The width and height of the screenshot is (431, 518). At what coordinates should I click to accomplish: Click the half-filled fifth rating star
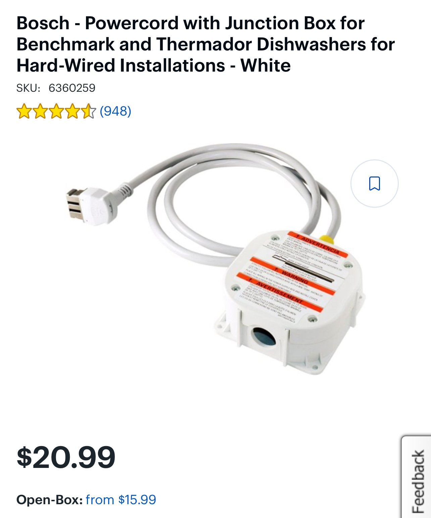[88, 111]
